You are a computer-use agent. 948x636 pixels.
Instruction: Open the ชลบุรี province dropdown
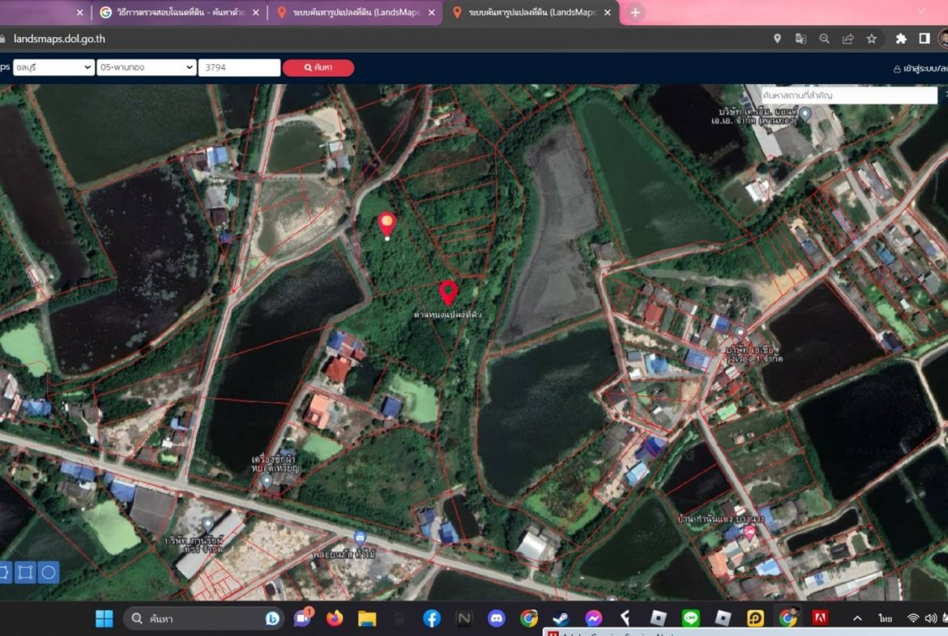(x=53, y=68)
